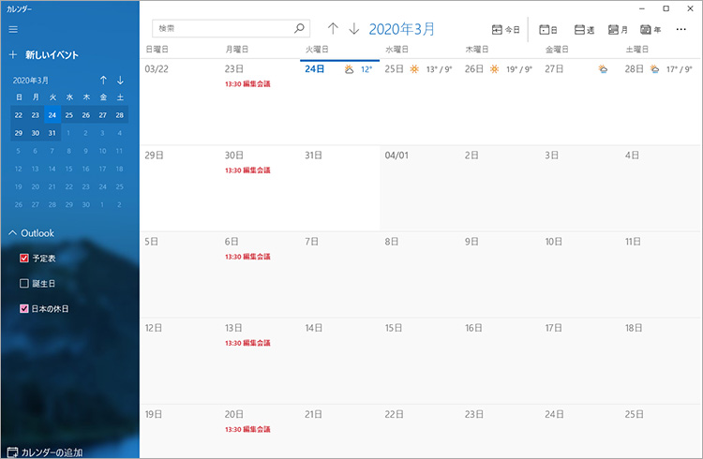Select the 11日 date cell
703x459 pixels.
click(660, 274)
